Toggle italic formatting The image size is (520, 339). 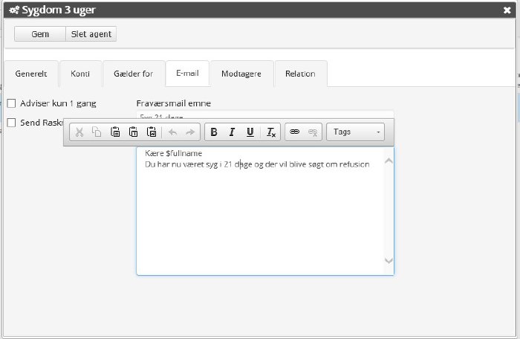click(232, 132)
